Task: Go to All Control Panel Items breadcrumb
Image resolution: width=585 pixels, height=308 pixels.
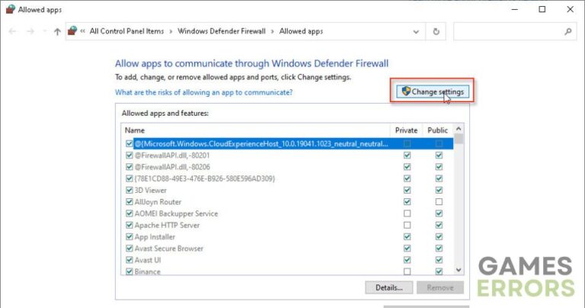Action: click(x=128, y=32)
